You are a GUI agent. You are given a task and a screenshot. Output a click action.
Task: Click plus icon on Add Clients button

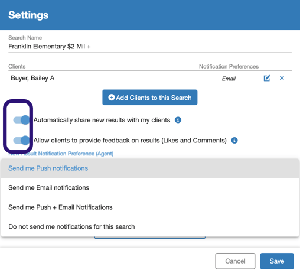point(112,97)
